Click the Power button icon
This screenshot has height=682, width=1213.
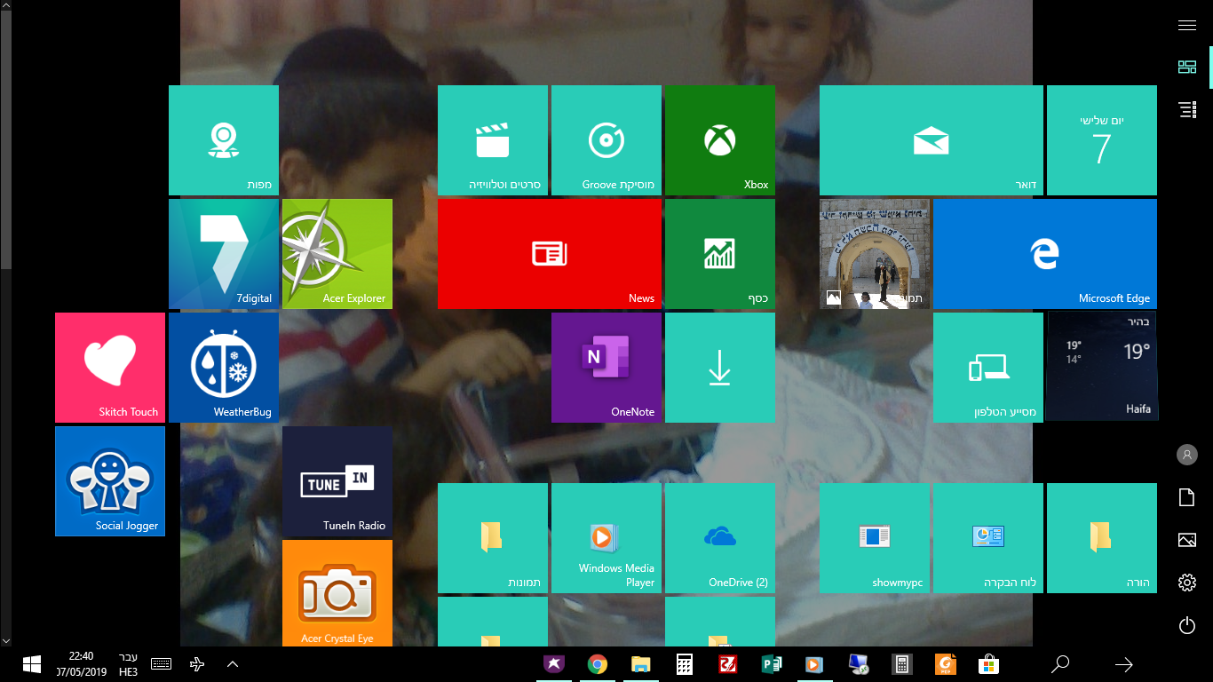pyautogui.click(x=1187, y=625)
